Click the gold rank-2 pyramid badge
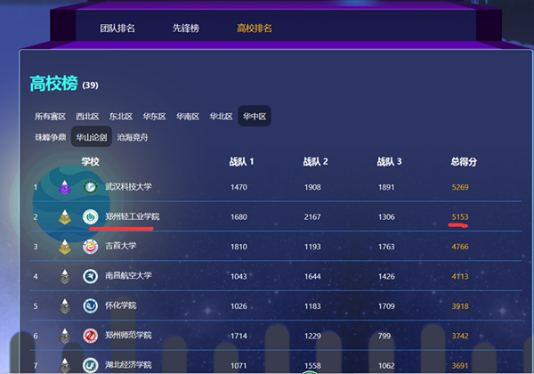This screenshot has width=534, height=374. [x=64, y=216]
